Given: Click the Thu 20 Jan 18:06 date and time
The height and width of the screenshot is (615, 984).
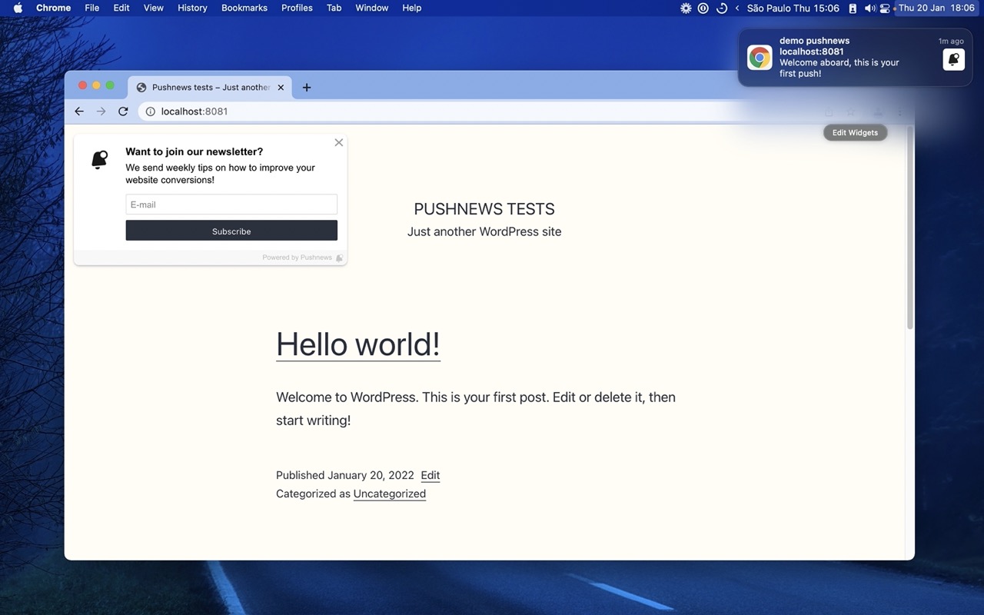Looking at the screenshot, I should point(936,8).
